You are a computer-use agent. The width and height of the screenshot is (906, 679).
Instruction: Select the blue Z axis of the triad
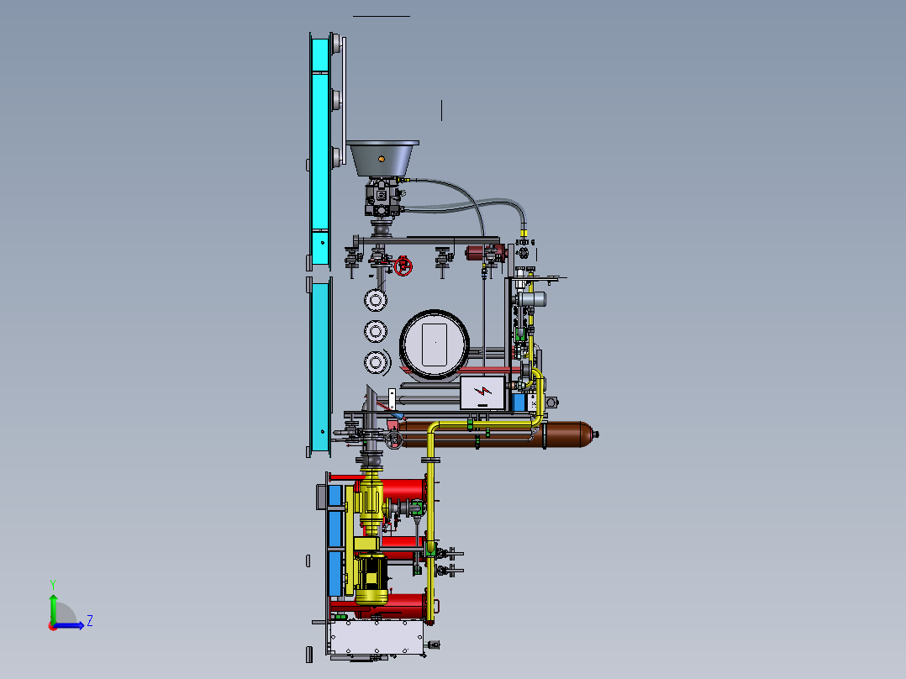click(70, 625)
